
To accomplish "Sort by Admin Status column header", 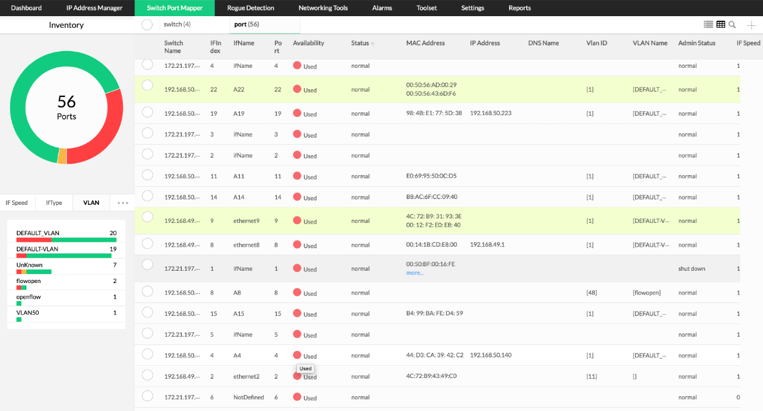I will click(x=697, y=43).
